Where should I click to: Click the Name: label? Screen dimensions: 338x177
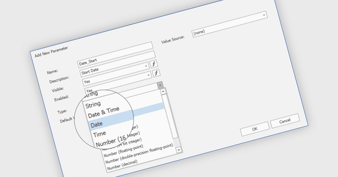[x=53, y=71]
